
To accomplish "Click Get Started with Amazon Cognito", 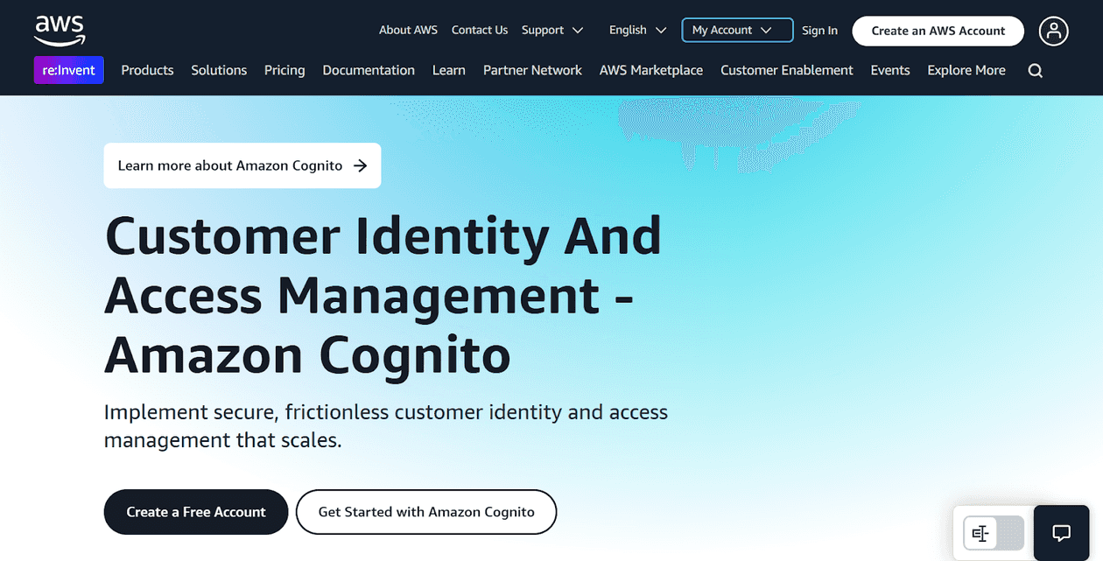I will click(x=426, y=512).
